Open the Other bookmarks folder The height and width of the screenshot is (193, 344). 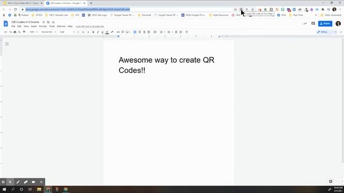(331, 15)
